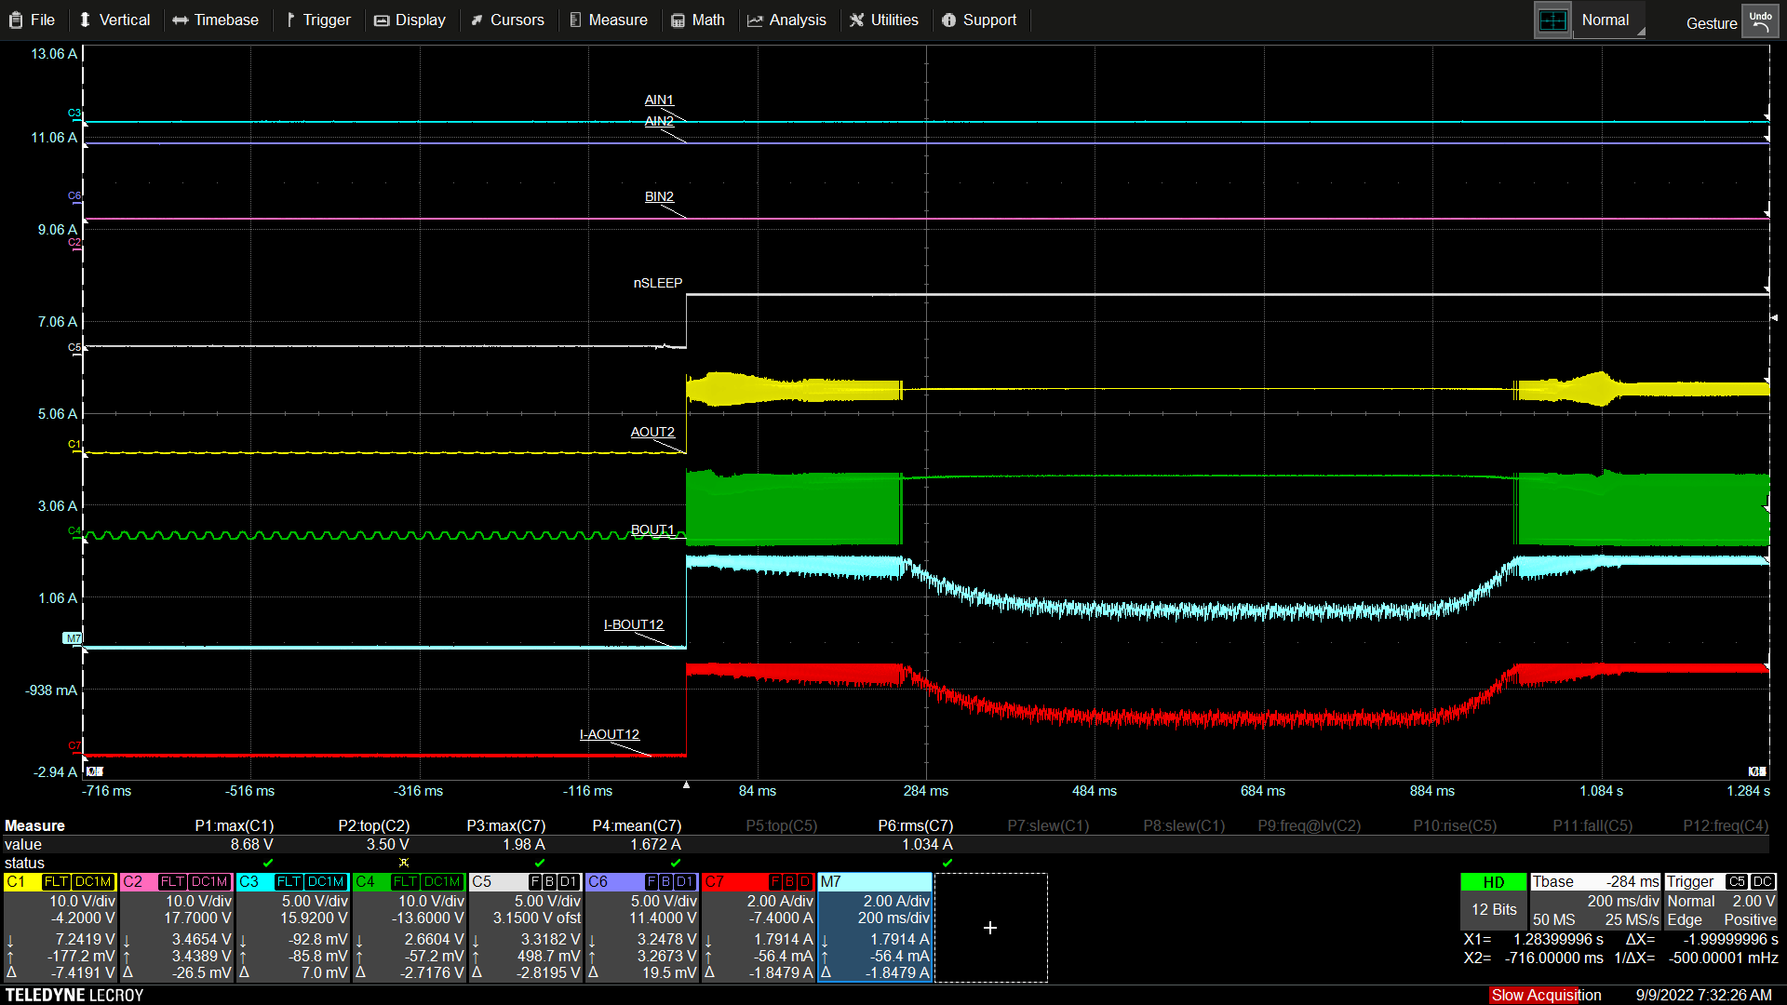Click the trigger delay marker on time axis
This screenshot has width=1787, height=1005.
687,785
